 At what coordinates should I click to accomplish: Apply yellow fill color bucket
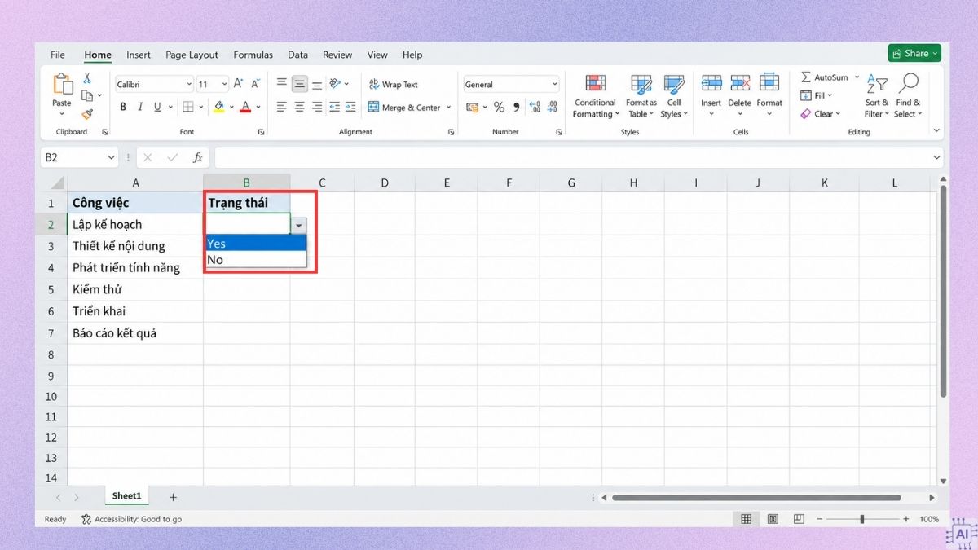coord(218,107)
